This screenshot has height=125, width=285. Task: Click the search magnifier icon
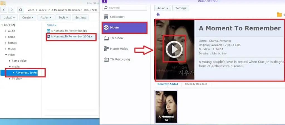coord(105,8)
